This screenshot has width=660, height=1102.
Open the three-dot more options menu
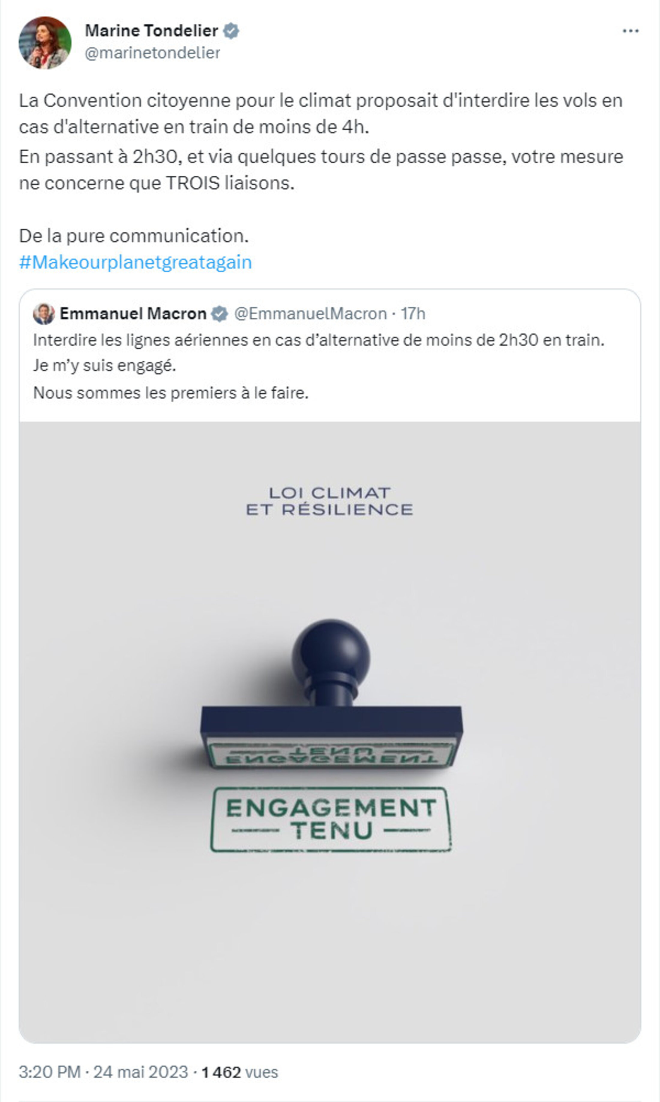630,31
